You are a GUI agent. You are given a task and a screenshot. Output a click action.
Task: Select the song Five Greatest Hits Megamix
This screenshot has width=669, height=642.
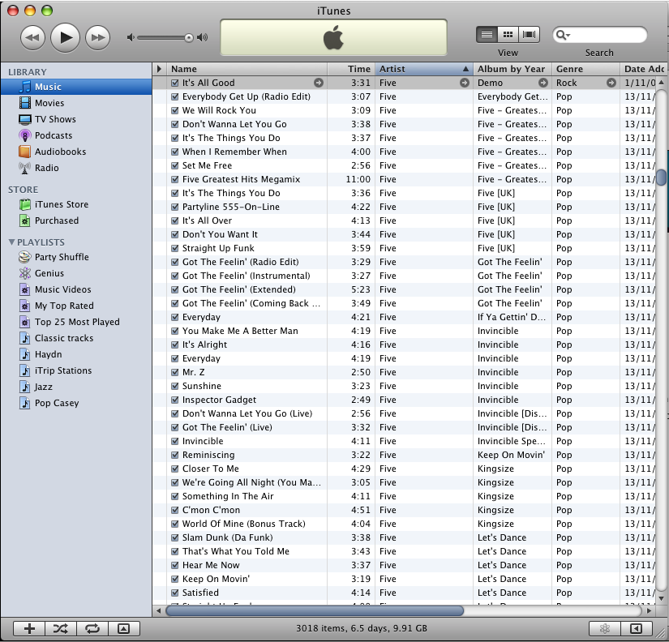pyautogui.click(x=241, y=179)
